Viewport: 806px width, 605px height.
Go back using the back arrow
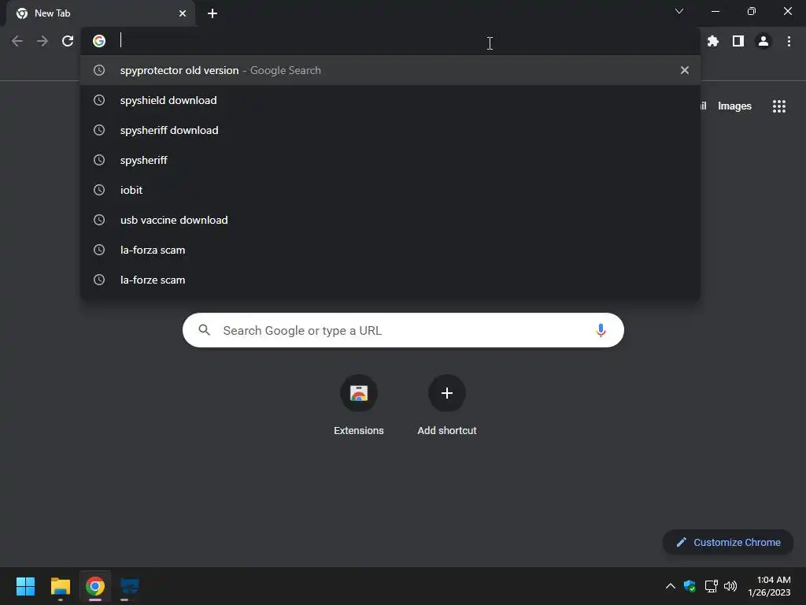pos(17,41)
